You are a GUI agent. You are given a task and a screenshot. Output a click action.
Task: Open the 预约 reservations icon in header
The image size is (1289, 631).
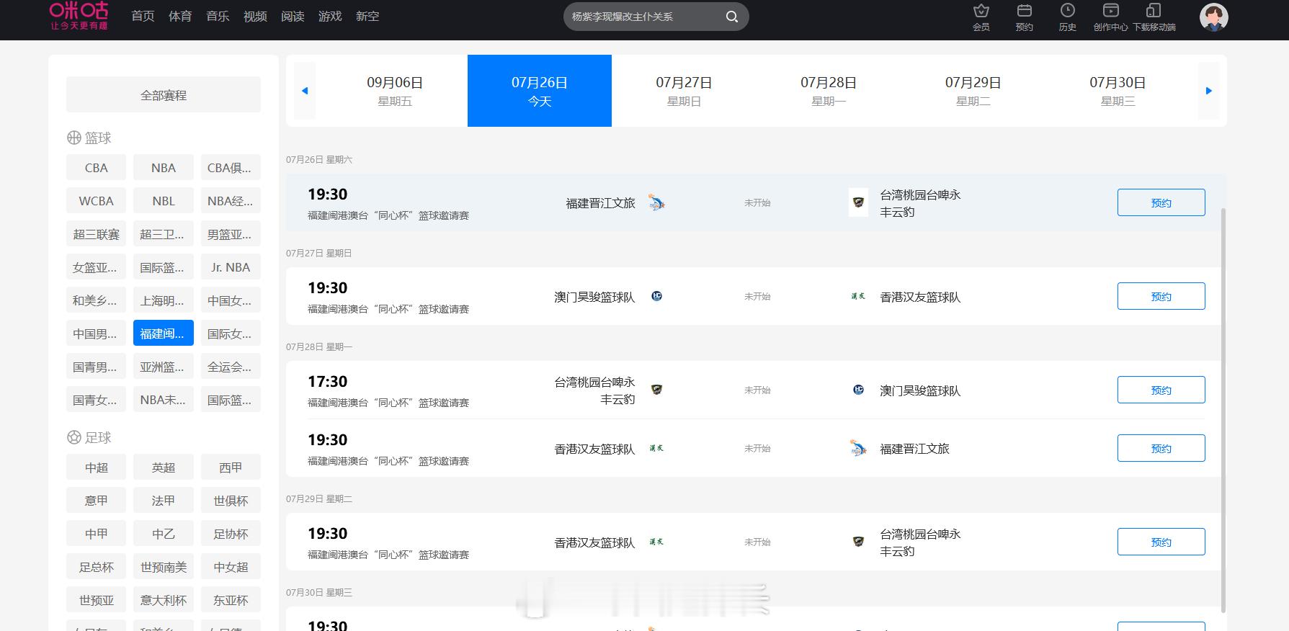tap(1024, 17)
